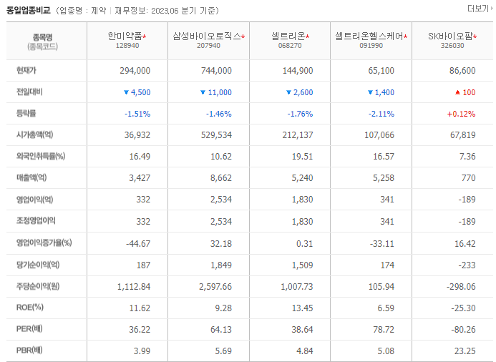Click the -2.11% change rate
The image size is (496, 362).
click(381, 114)
